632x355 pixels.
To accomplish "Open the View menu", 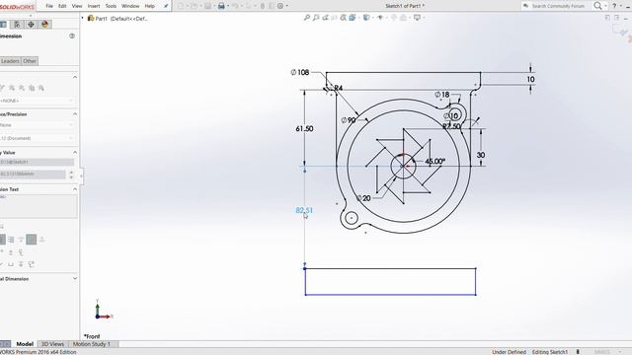I will 77,6.
